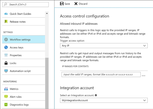Click the Save floppy disk icon

pos(62,4)
